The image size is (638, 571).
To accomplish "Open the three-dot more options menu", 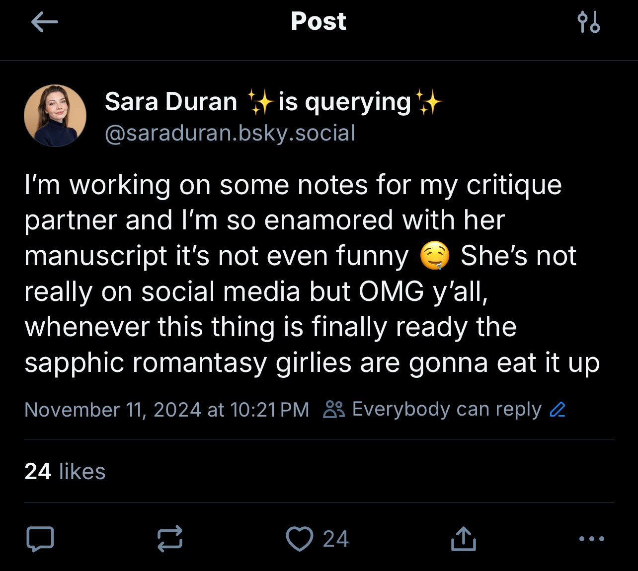I will pos(592,539).
